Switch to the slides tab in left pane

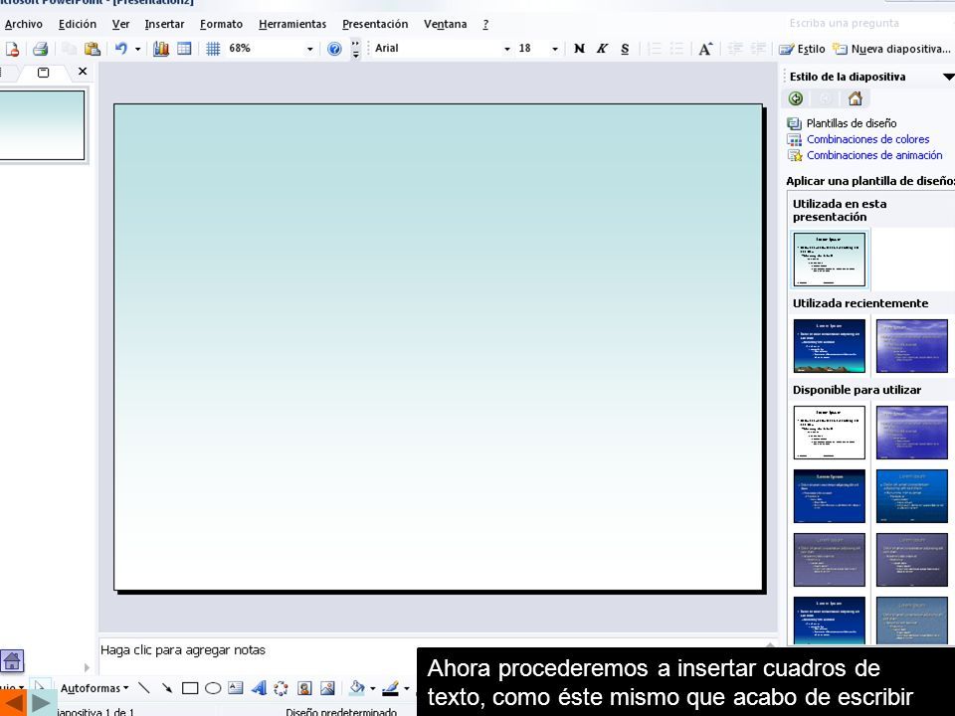pos(43,73)
